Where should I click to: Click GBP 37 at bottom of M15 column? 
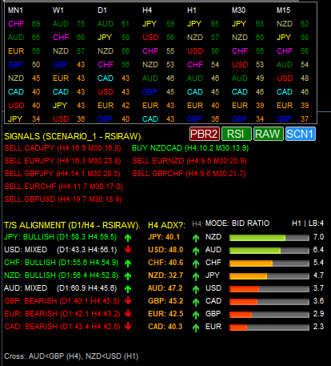coord(293,119)
